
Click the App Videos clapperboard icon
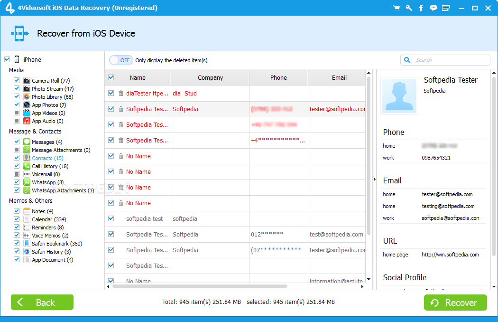27,113
